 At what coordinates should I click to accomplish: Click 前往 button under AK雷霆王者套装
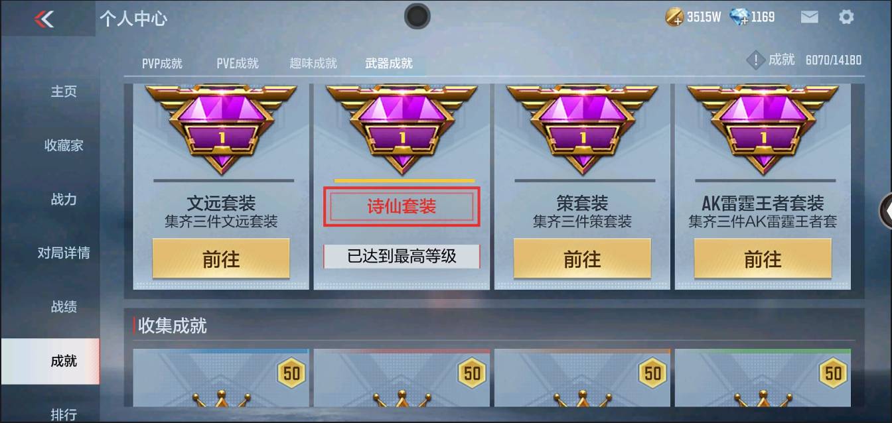(763, 259)
